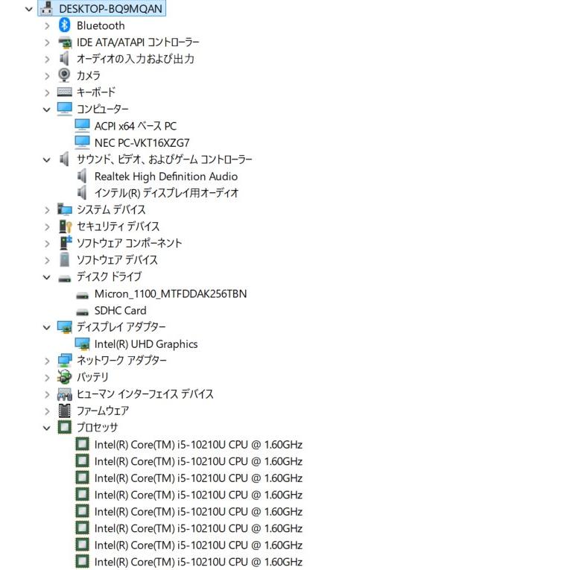Select the "ネットワーク アダプター" label
The width and height of the screenshot is (570, 570).
(121, 360)
